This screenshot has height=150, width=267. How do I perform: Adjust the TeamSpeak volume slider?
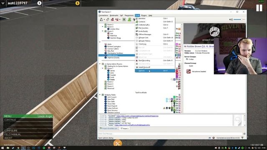[x=239, y=20]
